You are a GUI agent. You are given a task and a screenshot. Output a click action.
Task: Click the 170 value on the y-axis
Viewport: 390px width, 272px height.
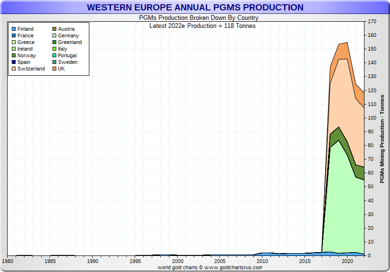(x=372, y=22)
